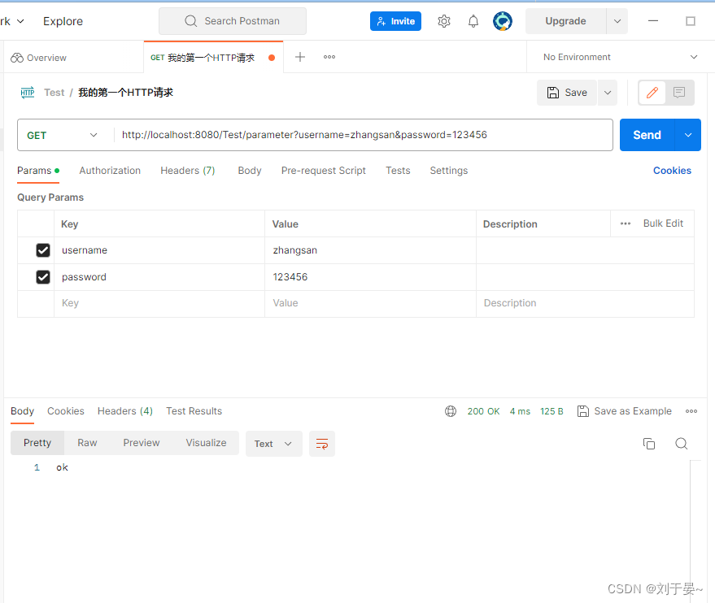Switch to Preview view

142,443
